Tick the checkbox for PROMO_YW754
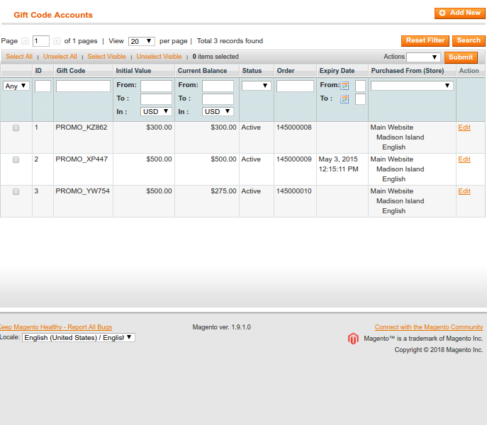 [16, 192]
